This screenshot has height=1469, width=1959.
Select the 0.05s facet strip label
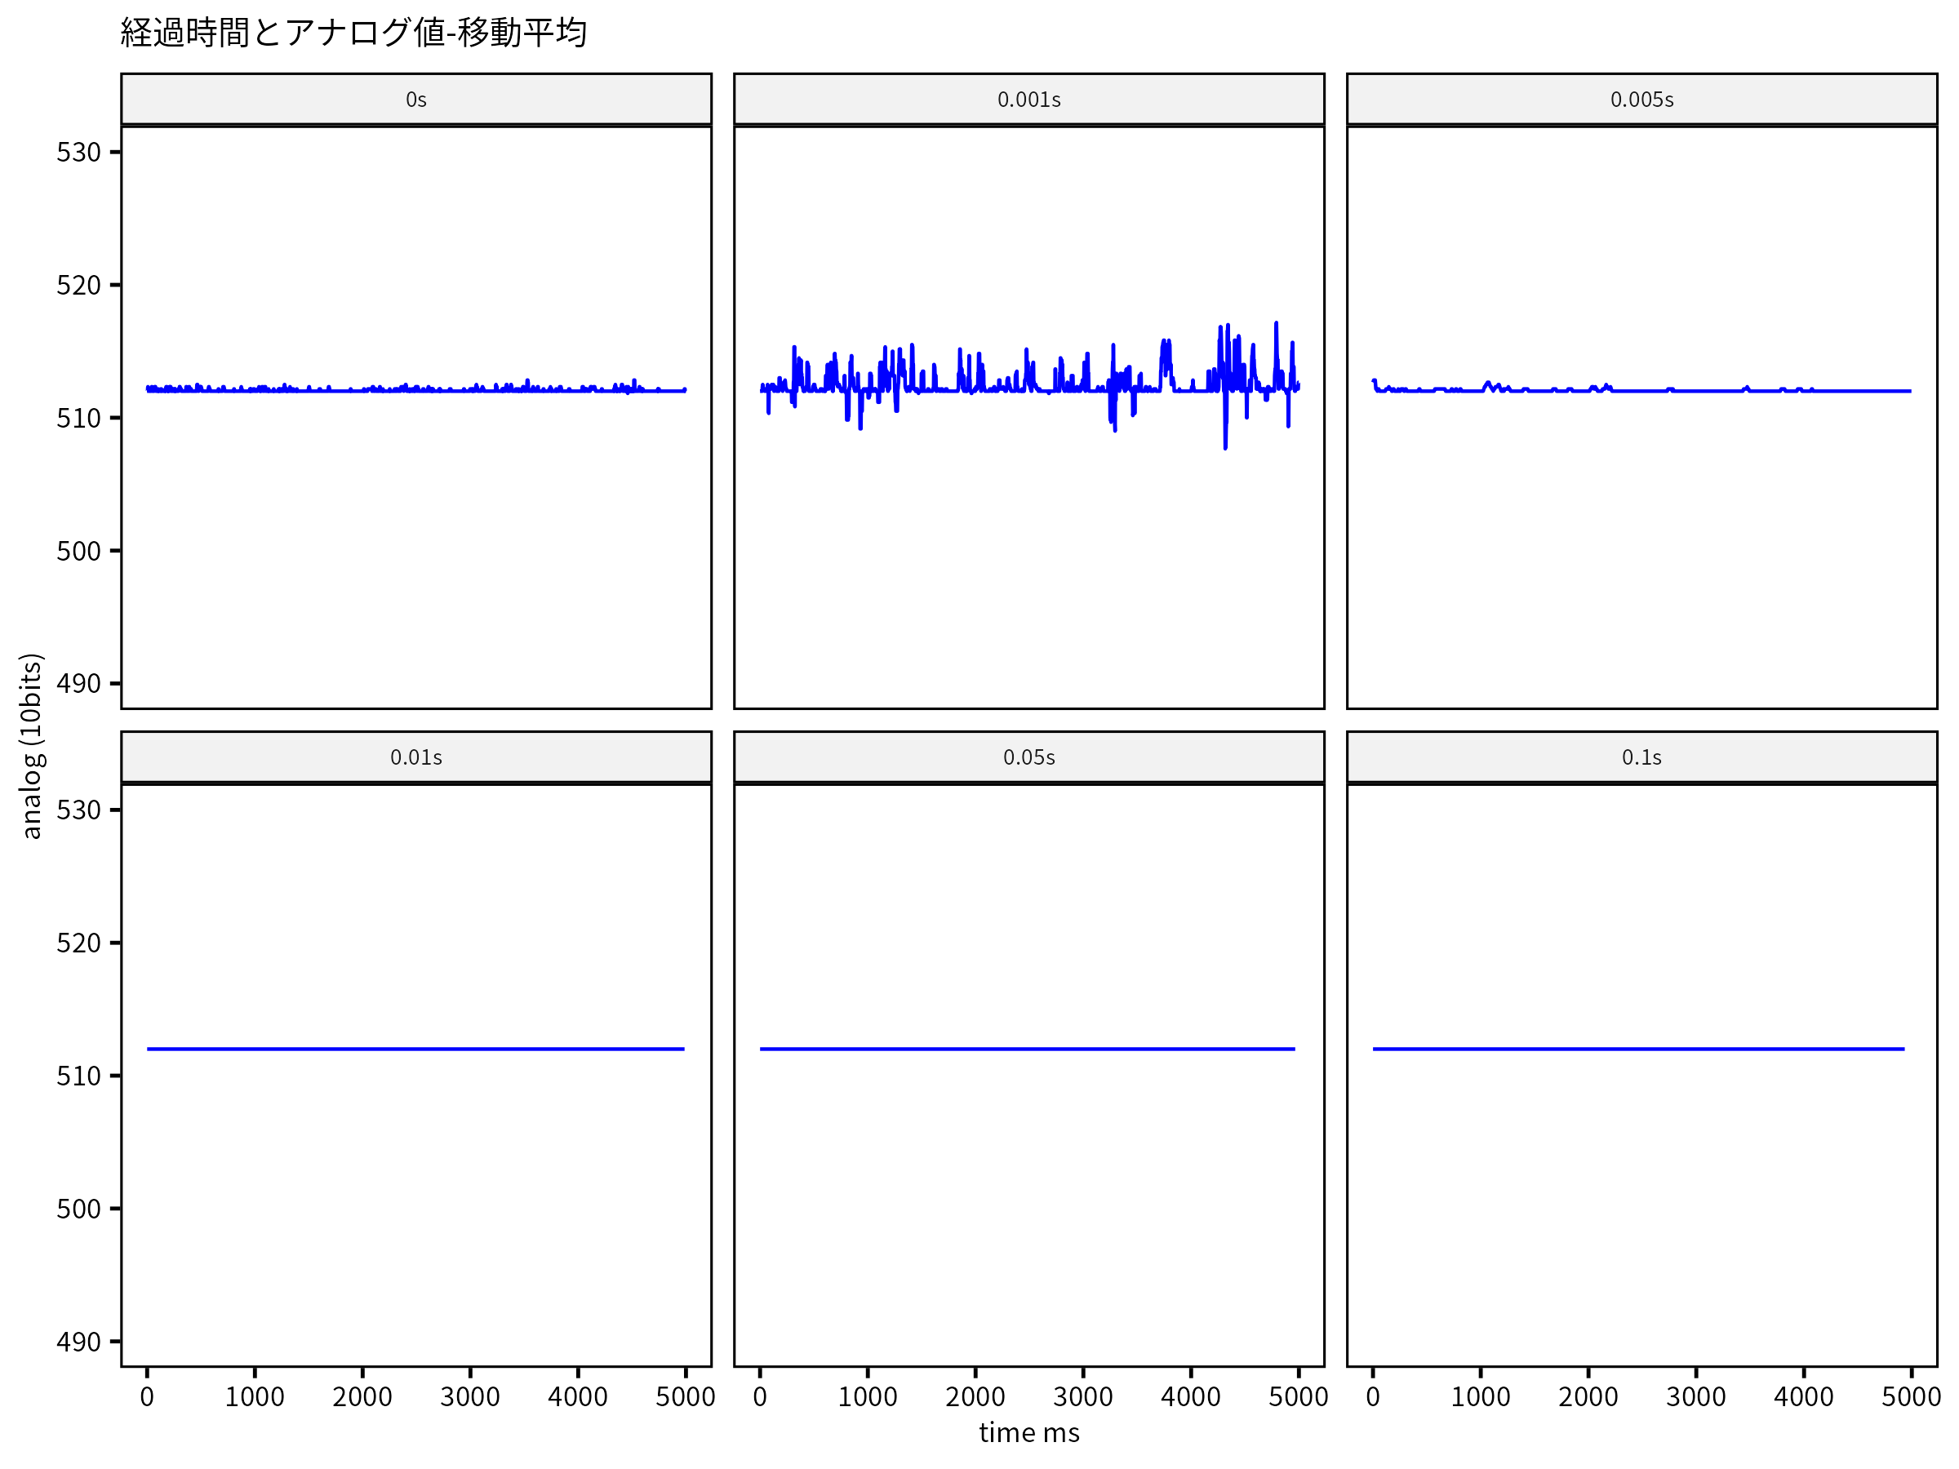pos(1028,757)
